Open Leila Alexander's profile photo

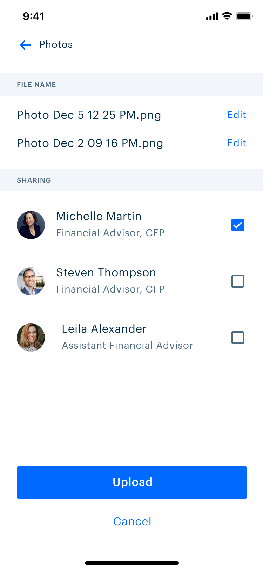tap(31, 338)
